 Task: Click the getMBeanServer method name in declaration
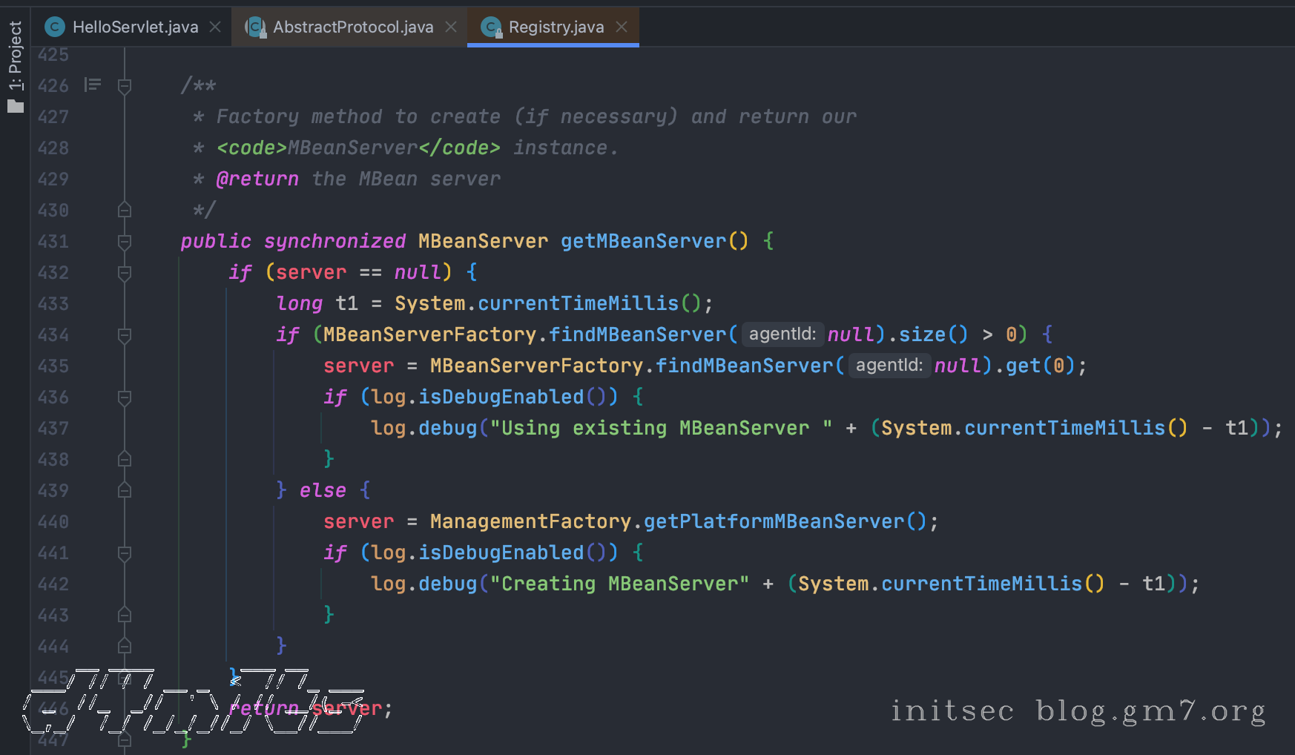click(x=643, y=242)
